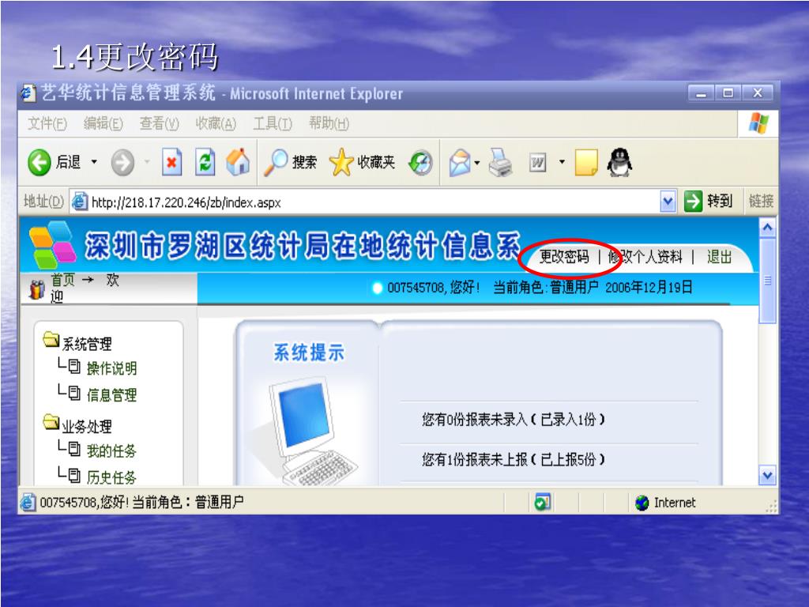Click the gift icon beside 首页
The width and height of the screenshot is (809, 607).
coord(36,289)
